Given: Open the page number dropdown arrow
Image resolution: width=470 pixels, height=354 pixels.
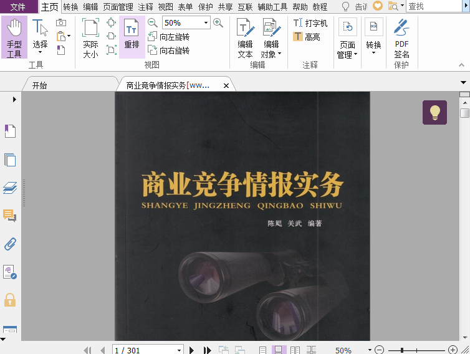Looking at the screenshot, I should 180,350.
